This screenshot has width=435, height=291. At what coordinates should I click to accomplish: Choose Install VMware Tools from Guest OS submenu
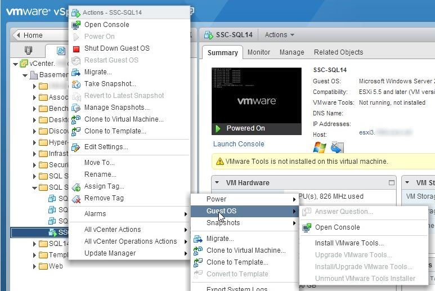(x=349, y=243)
